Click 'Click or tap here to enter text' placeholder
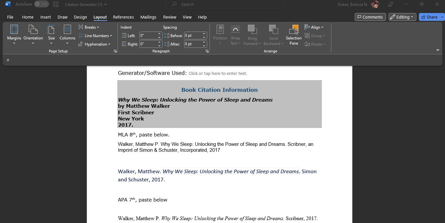445x223 pixels. coord(218,74)
